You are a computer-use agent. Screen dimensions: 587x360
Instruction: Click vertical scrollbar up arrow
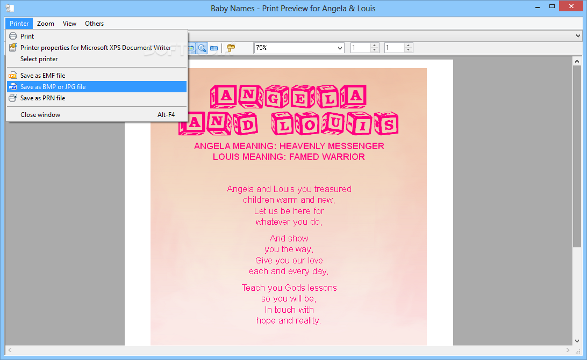[x=577, y=61]
